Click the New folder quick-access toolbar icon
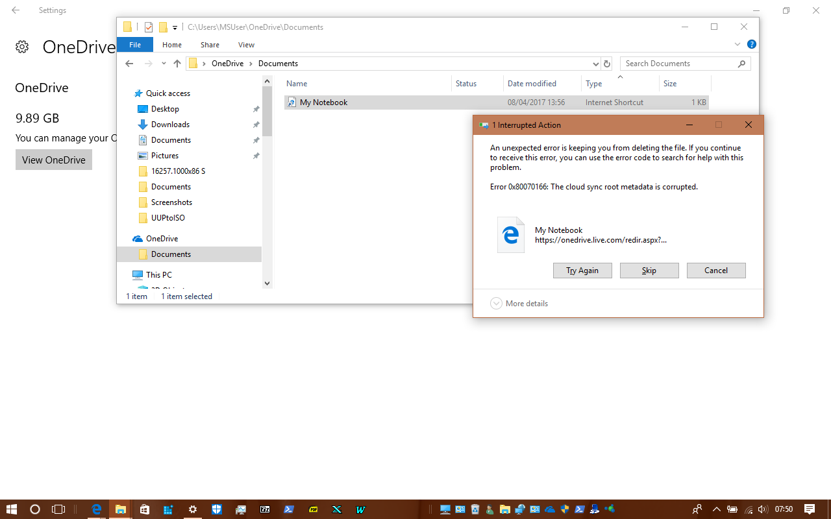 [x=163, y=27]
